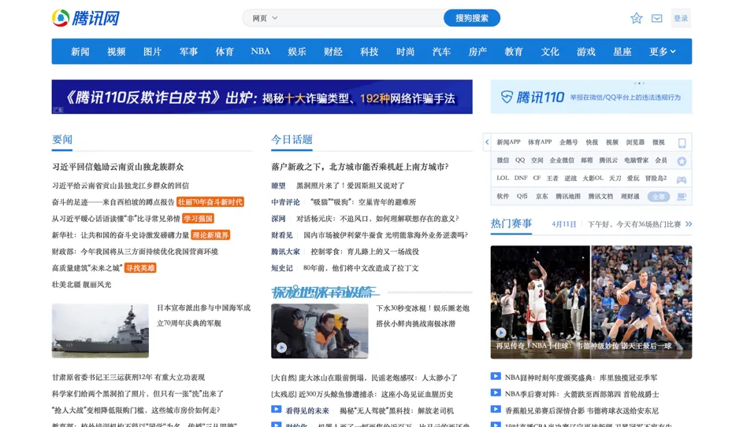Viewport: 743px width, 427px height.
Task: Open the 企鹅号 link
Action: point(569,142)
